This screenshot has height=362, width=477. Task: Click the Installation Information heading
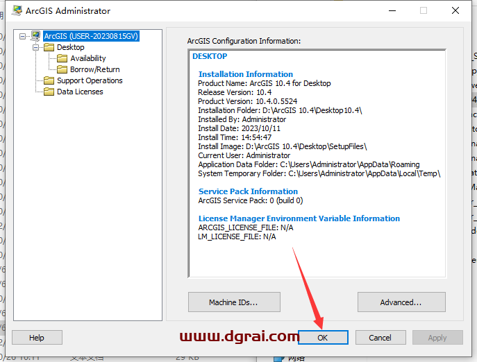(246, 74)
